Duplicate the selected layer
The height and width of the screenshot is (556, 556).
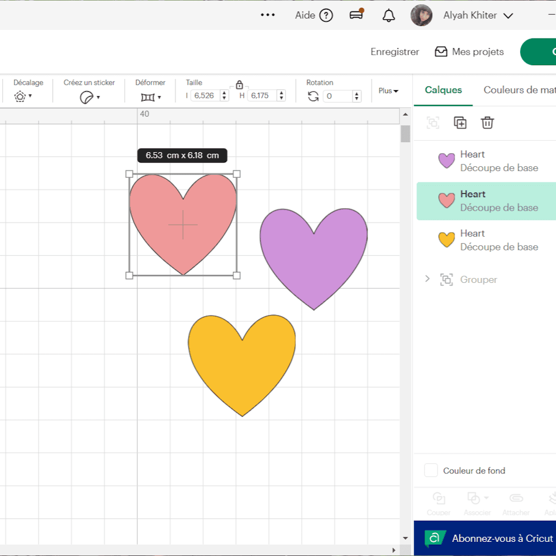point(460,123)
